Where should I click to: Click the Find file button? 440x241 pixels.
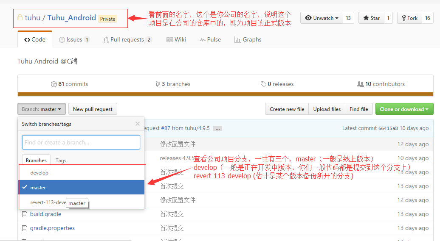click(x=358, y=109)
